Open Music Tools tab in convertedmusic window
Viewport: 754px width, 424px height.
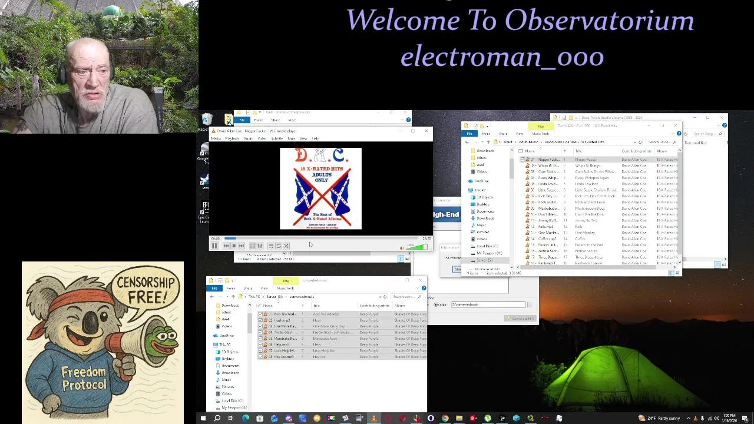[x=285, y=288]
